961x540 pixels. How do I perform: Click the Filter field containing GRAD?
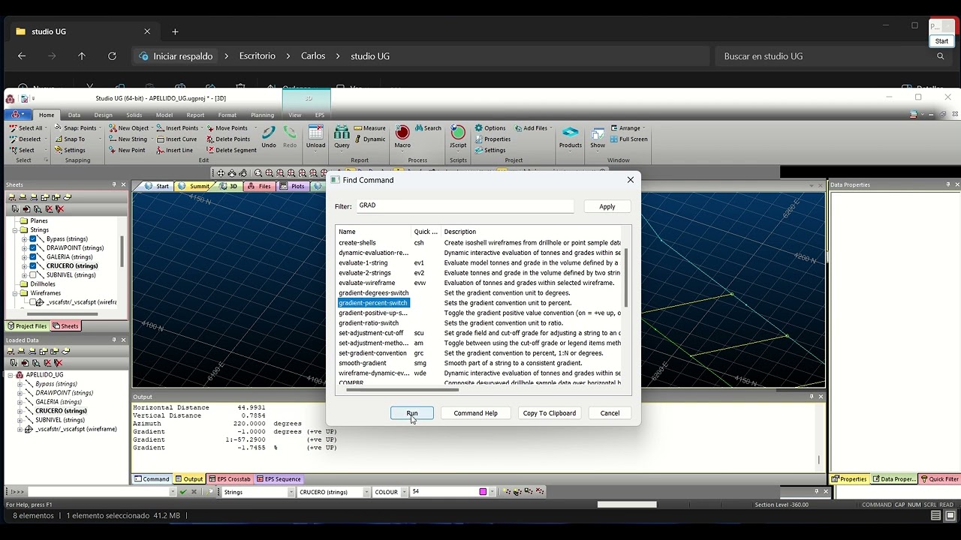pyautogui.click(x=465, y=205)
